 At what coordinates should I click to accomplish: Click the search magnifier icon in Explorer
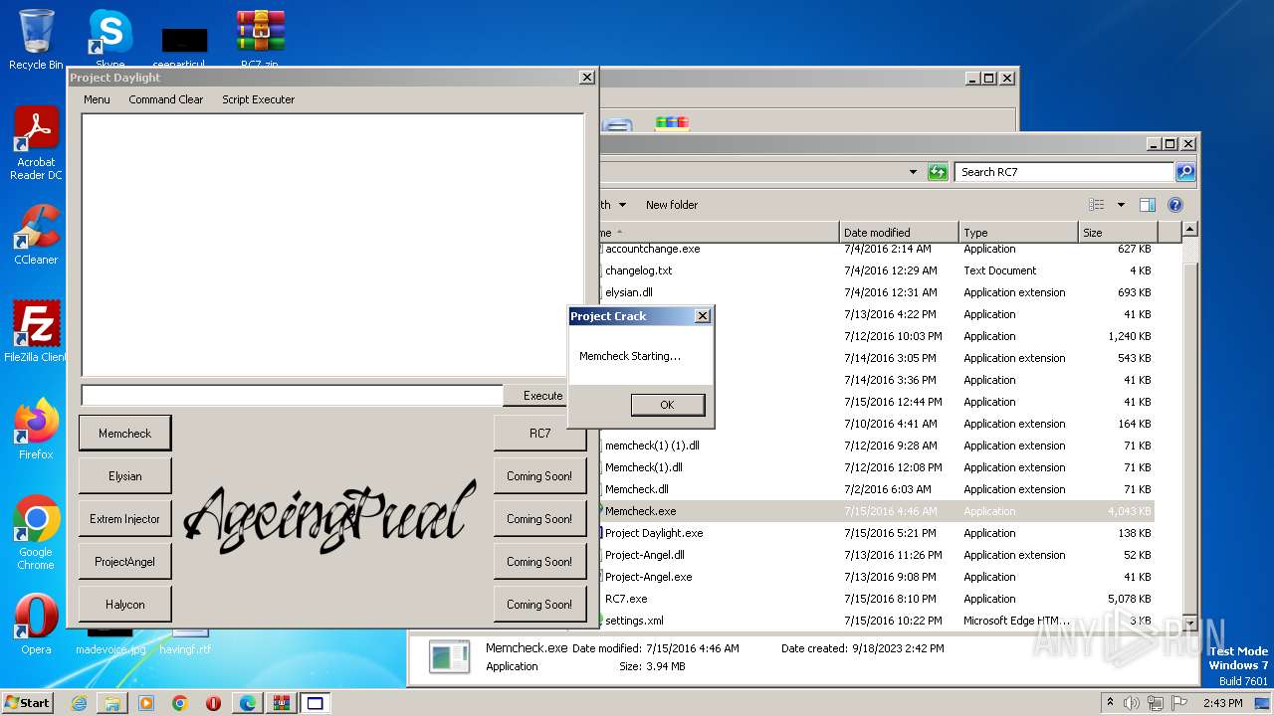pyautogui.click(x=1184, y=172)
